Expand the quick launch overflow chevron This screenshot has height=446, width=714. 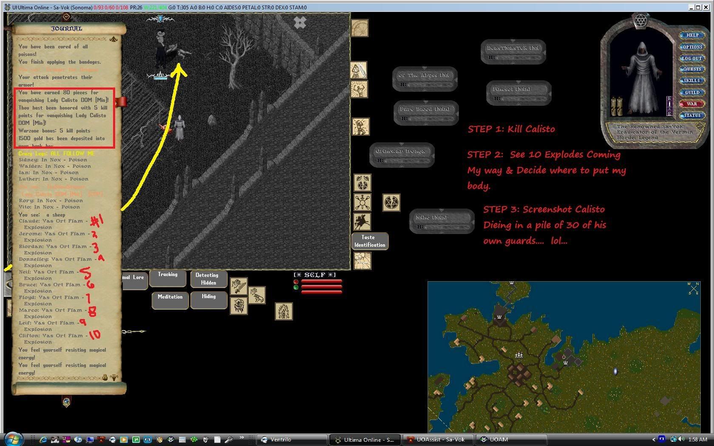coord(241,438)
